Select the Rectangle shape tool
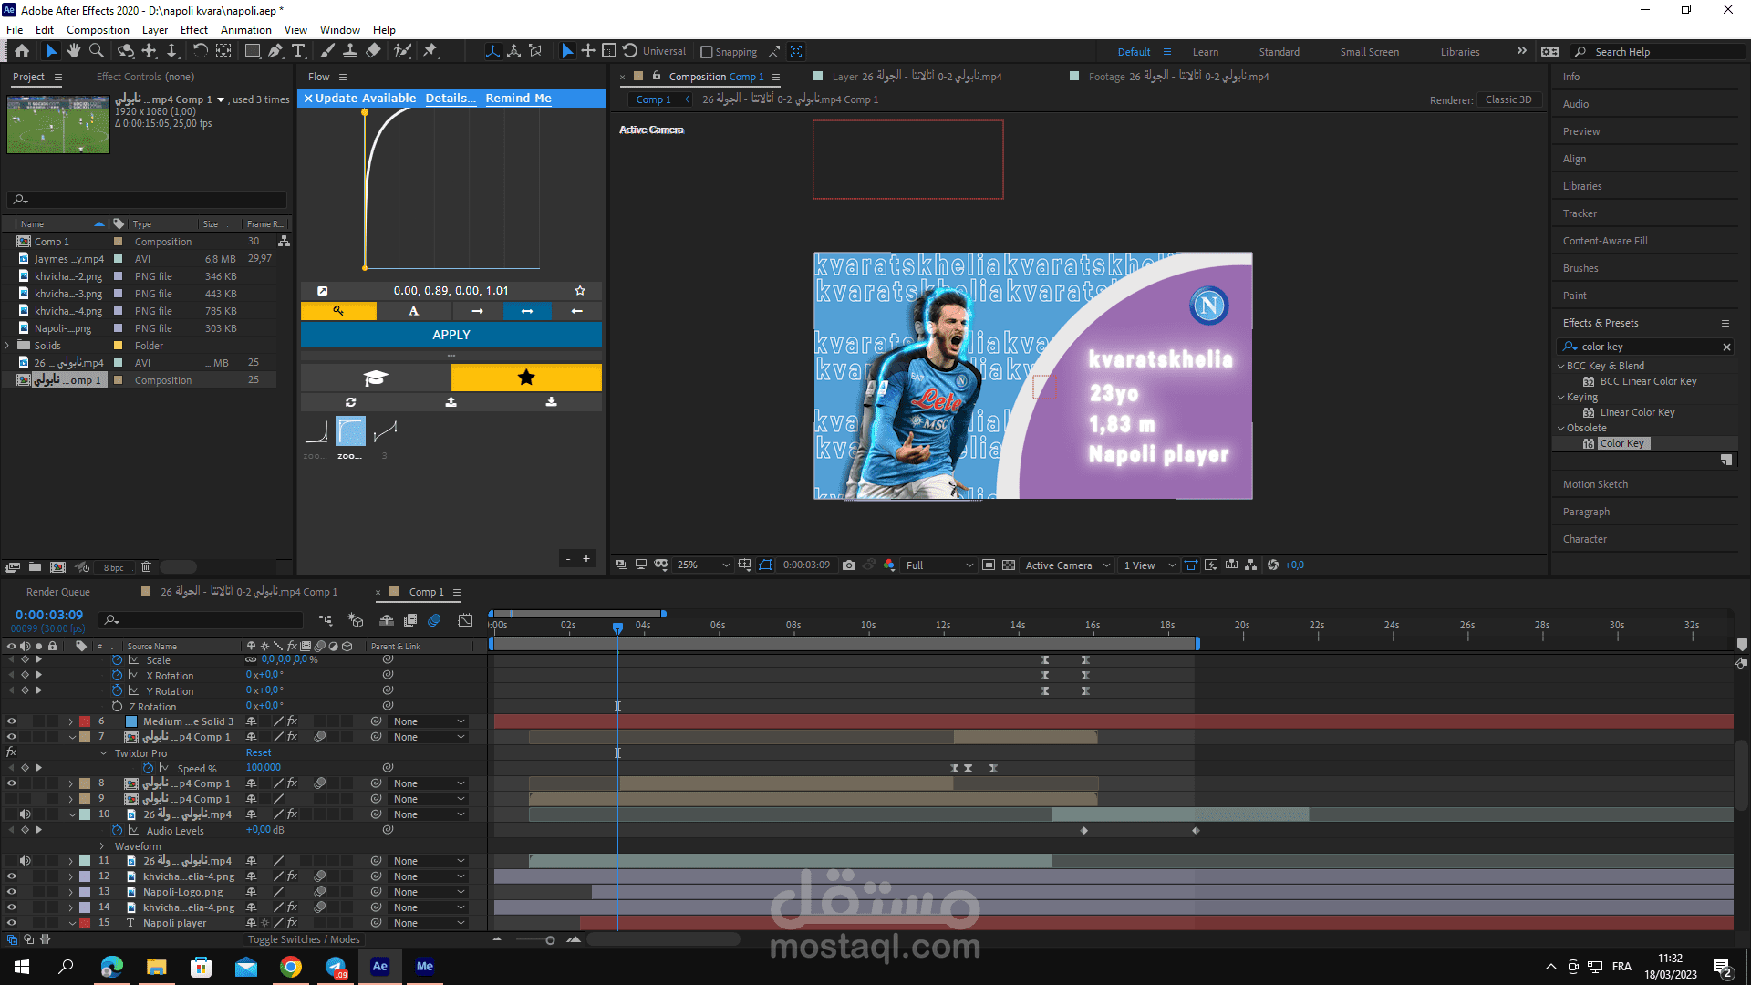Viewport: 1751px width, 985px height. [253, 51]
